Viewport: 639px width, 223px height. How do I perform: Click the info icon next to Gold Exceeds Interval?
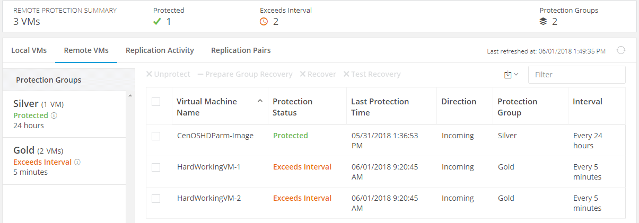[77, 162]
